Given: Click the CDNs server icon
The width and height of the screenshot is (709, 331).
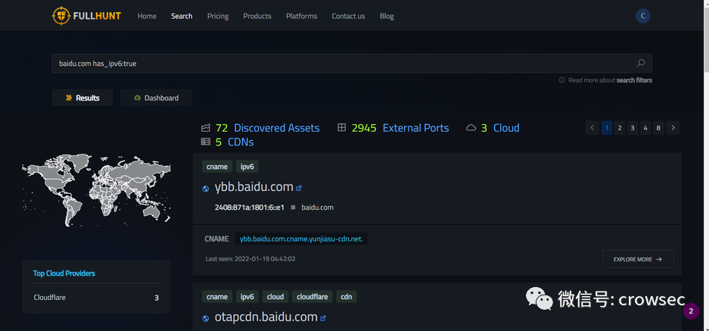Looking at the screenshot, I should [206, 142].
